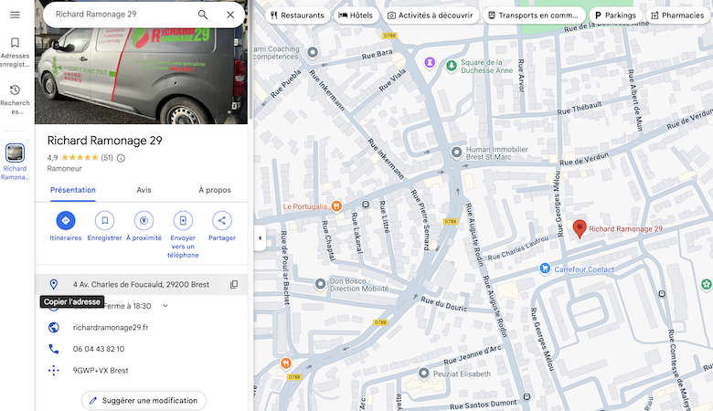Viewport: 713px width, 411px height.
Task: Click the phone number 06 04 43 82 10
Action: click(99, 349)
